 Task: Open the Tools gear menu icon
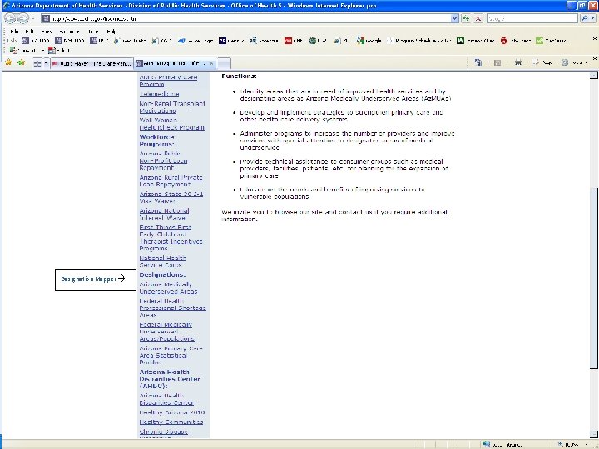coord(565,62)
